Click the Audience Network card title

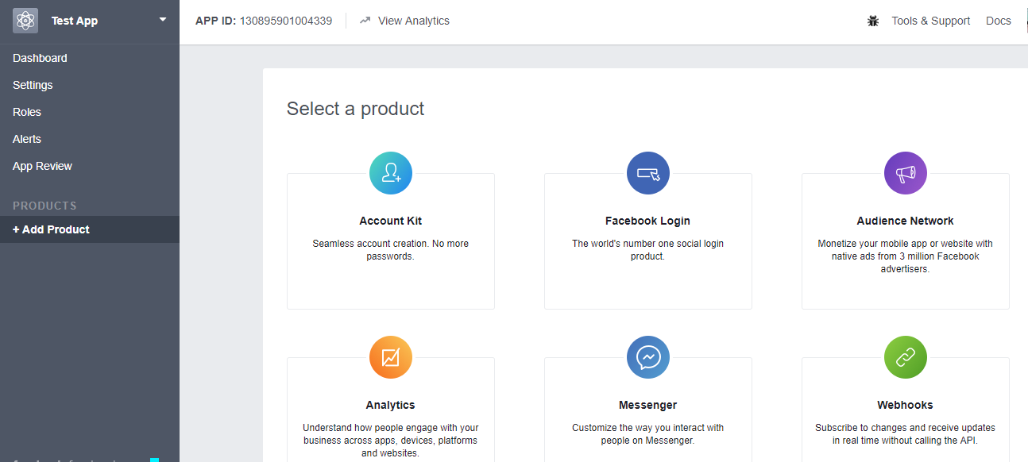906,221
